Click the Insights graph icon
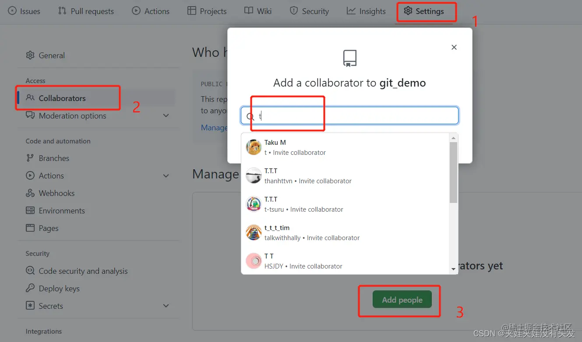This screenshot has height=342, width=582. click(351, 11)
